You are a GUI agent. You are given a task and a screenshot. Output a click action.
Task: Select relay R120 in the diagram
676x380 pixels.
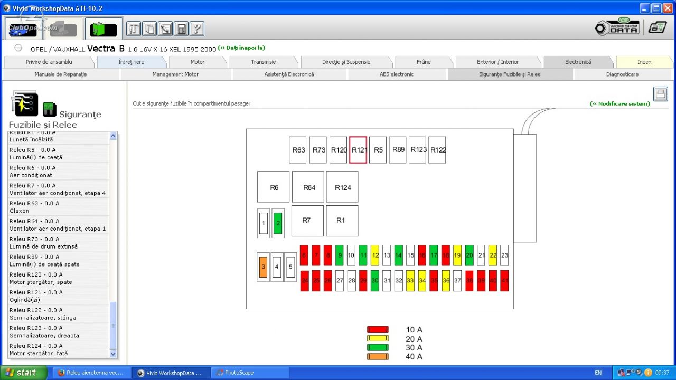tap(338, 150)
